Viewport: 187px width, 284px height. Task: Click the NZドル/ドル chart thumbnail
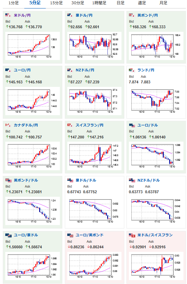tap(155, 211)
